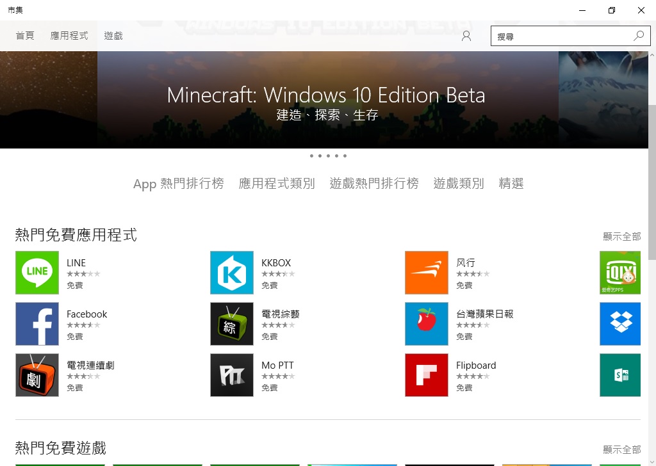The image size is (656, 466).
Task: Switch to 應用程式 tab
Action: [x=69, y=36]
